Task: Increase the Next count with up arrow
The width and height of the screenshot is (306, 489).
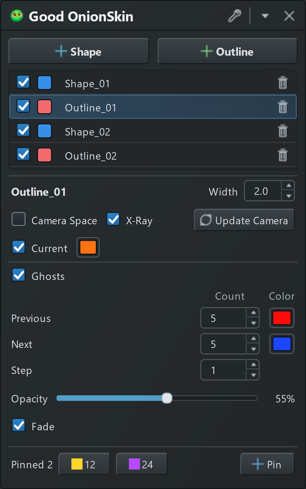Action: (253, 339)
